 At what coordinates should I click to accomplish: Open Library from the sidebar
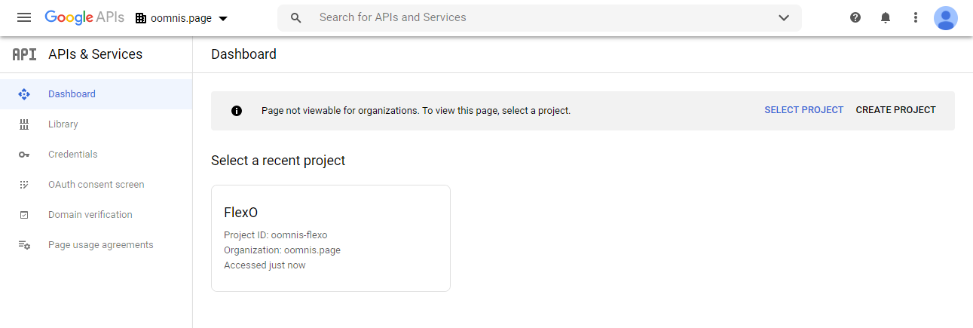click(96, 124)
